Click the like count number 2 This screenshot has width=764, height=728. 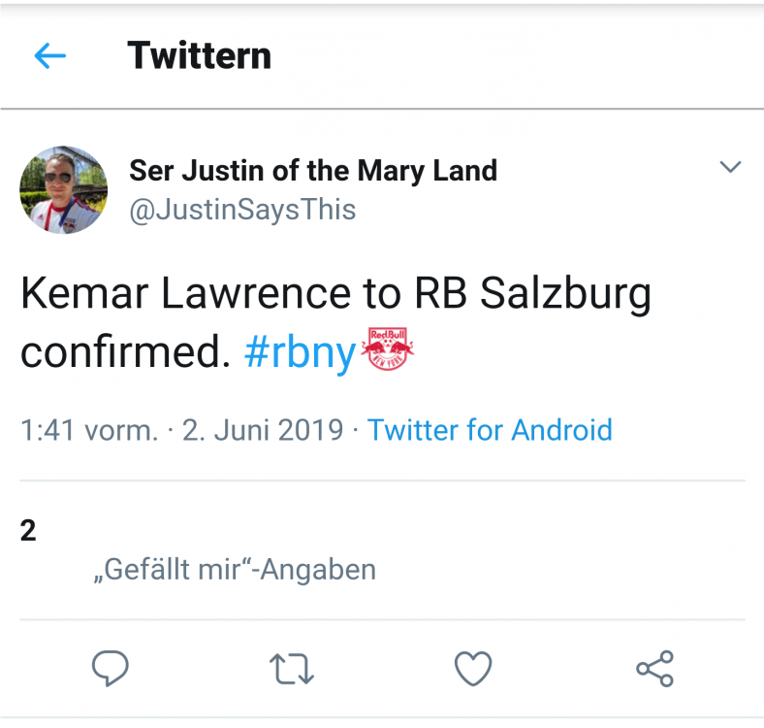coord(28,530)
